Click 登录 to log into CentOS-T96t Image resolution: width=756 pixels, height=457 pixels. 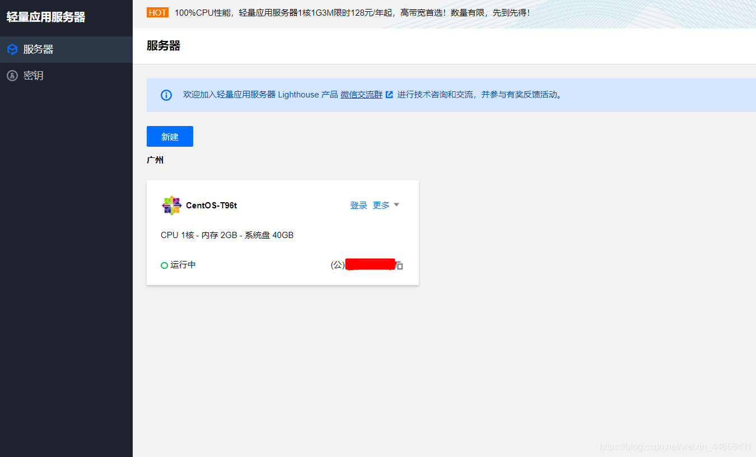[358, 205]
